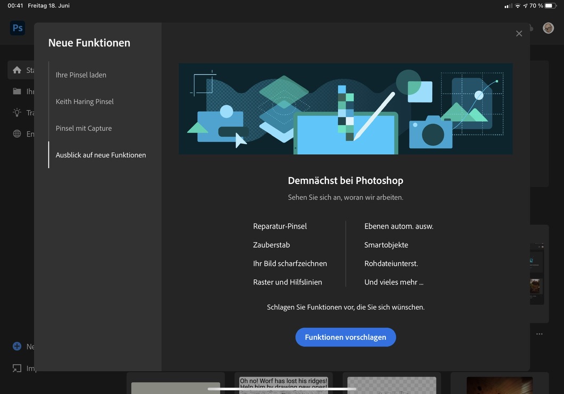Click the globe discover icon

point(17,134)
